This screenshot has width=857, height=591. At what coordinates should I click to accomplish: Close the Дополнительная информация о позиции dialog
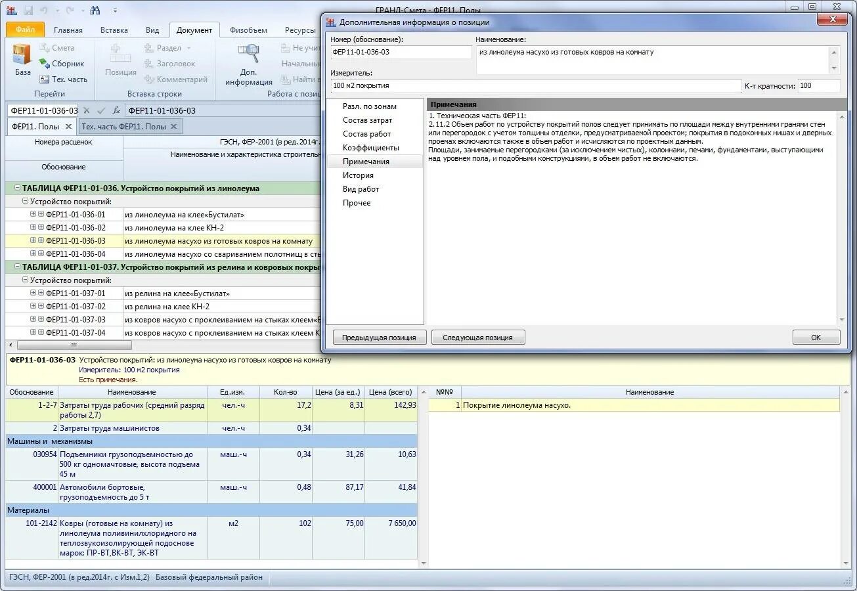[832, 20]
